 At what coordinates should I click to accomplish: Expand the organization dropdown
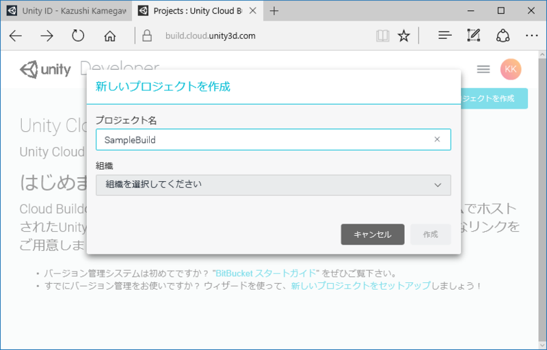tap(273, 185)
